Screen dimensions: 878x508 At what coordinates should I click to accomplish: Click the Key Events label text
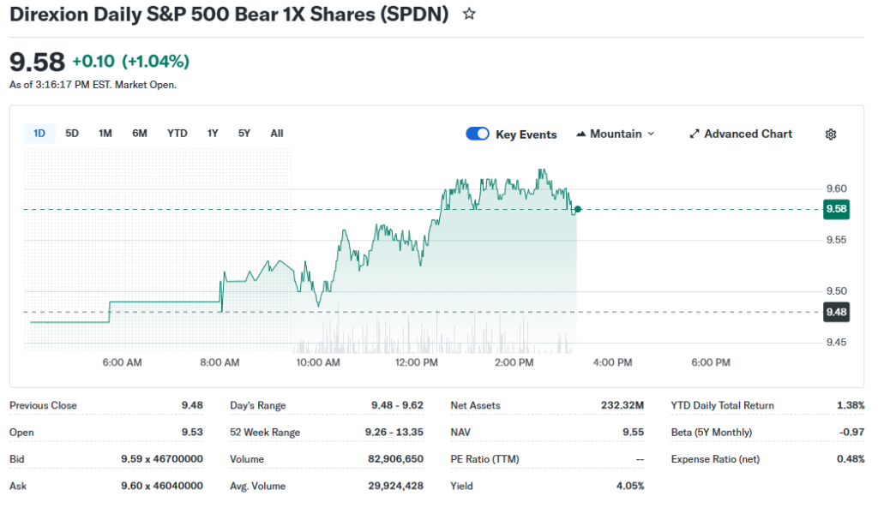[526, 134]
